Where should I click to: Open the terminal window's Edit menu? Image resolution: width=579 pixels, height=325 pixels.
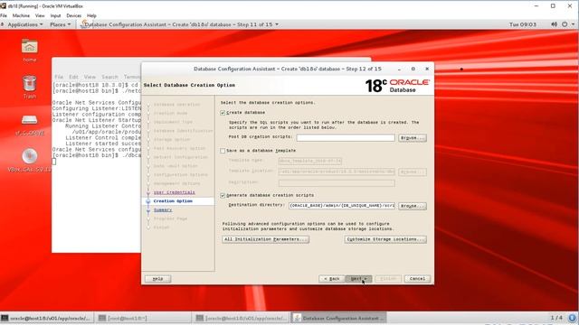[73, 77]
